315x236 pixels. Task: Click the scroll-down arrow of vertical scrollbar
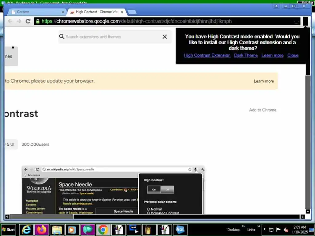[308, 211]
